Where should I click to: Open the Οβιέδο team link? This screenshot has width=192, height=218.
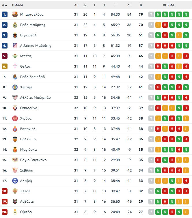coord(26,212)
